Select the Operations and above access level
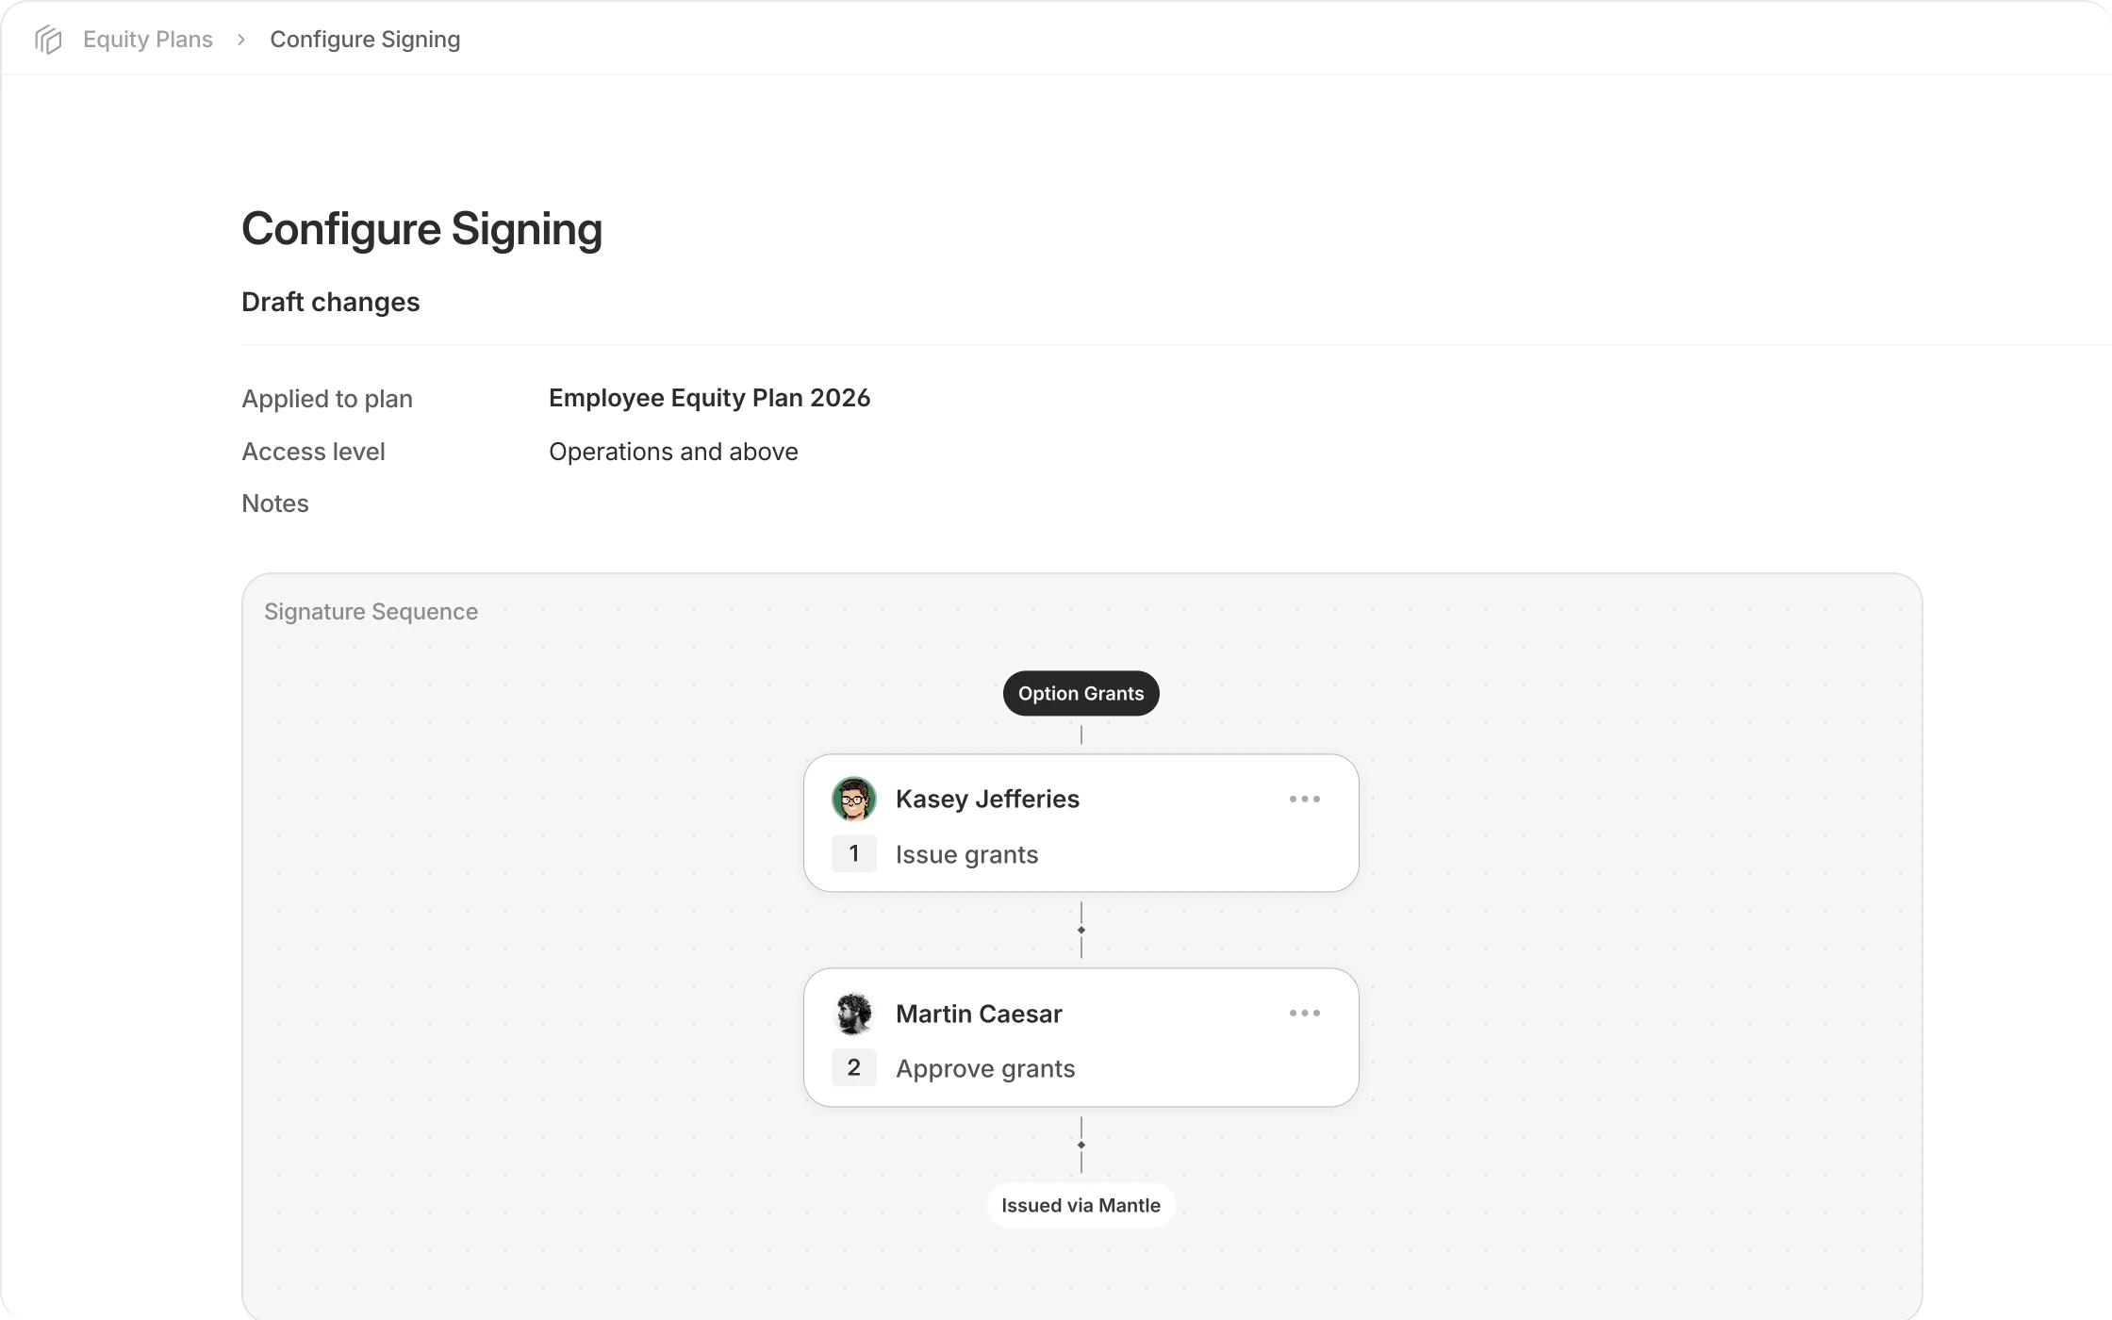The width and height of the screenshot is (2112, 1320). (673, 452)
